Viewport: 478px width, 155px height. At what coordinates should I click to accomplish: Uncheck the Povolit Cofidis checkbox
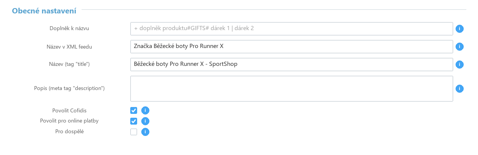coord(134,110)
